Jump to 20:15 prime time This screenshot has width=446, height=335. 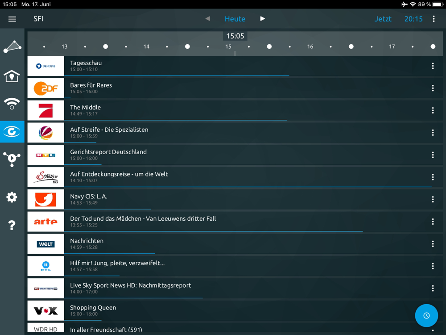pos(413,19)
